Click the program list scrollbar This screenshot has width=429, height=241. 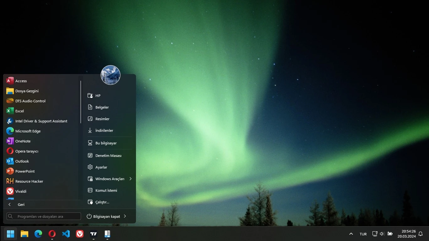click(x=81, y=102)
